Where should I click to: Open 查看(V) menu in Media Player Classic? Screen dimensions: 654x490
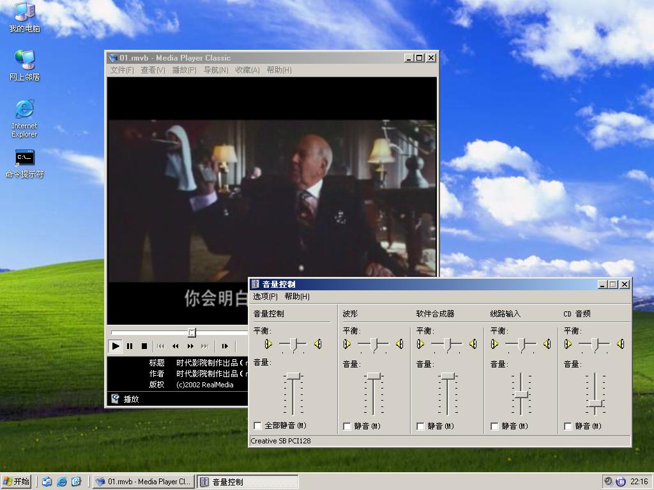(x=153, y=70)
